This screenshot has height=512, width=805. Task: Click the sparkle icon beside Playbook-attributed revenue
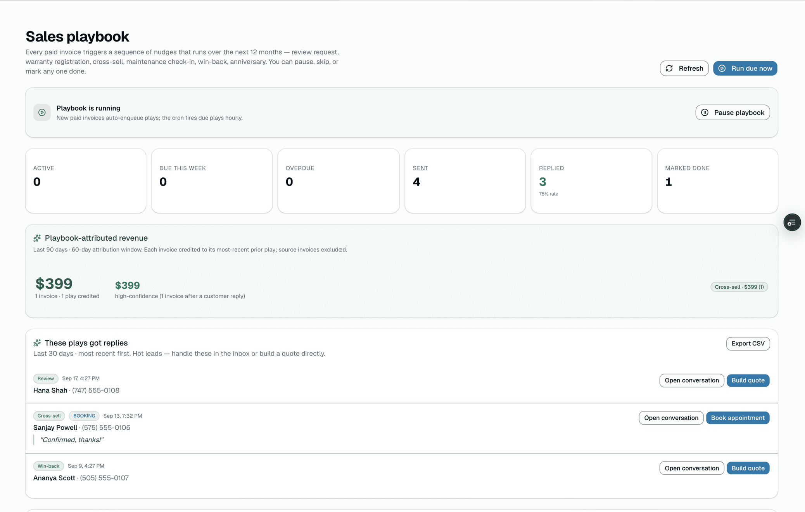pos(37,238)
